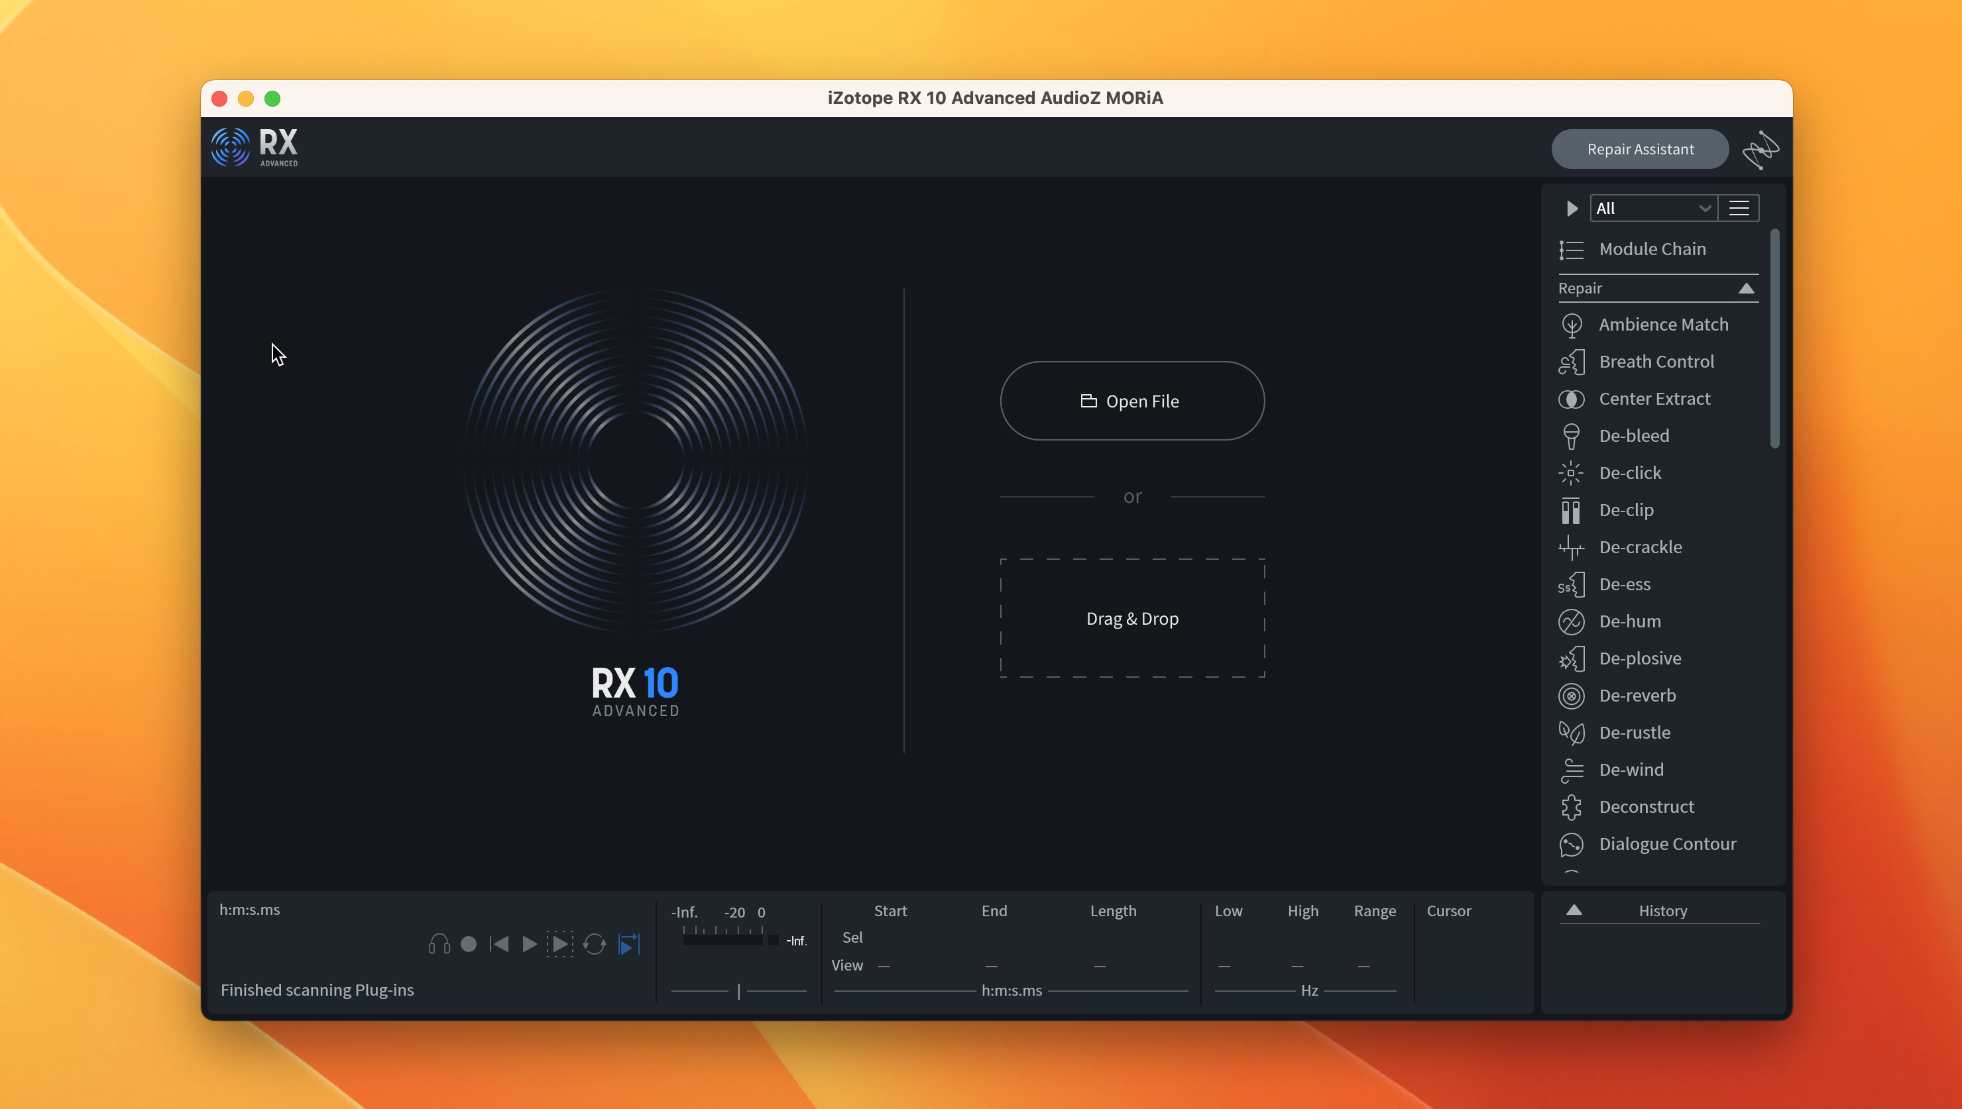Toggle input monitoring headphones icon
The height and width of the screenshot is (1109, 1962).
coord(439,945)
